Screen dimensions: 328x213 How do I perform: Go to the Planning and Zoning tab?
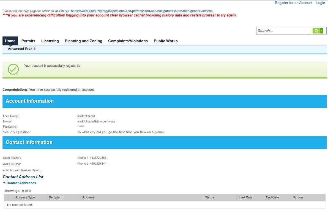[x=83, y=41]
